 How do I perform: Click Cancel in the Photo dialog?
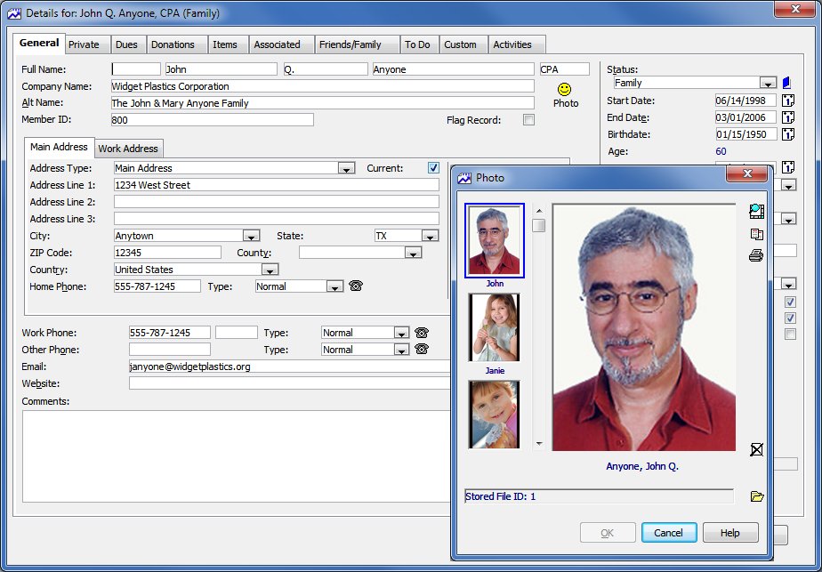click(669, 533)
